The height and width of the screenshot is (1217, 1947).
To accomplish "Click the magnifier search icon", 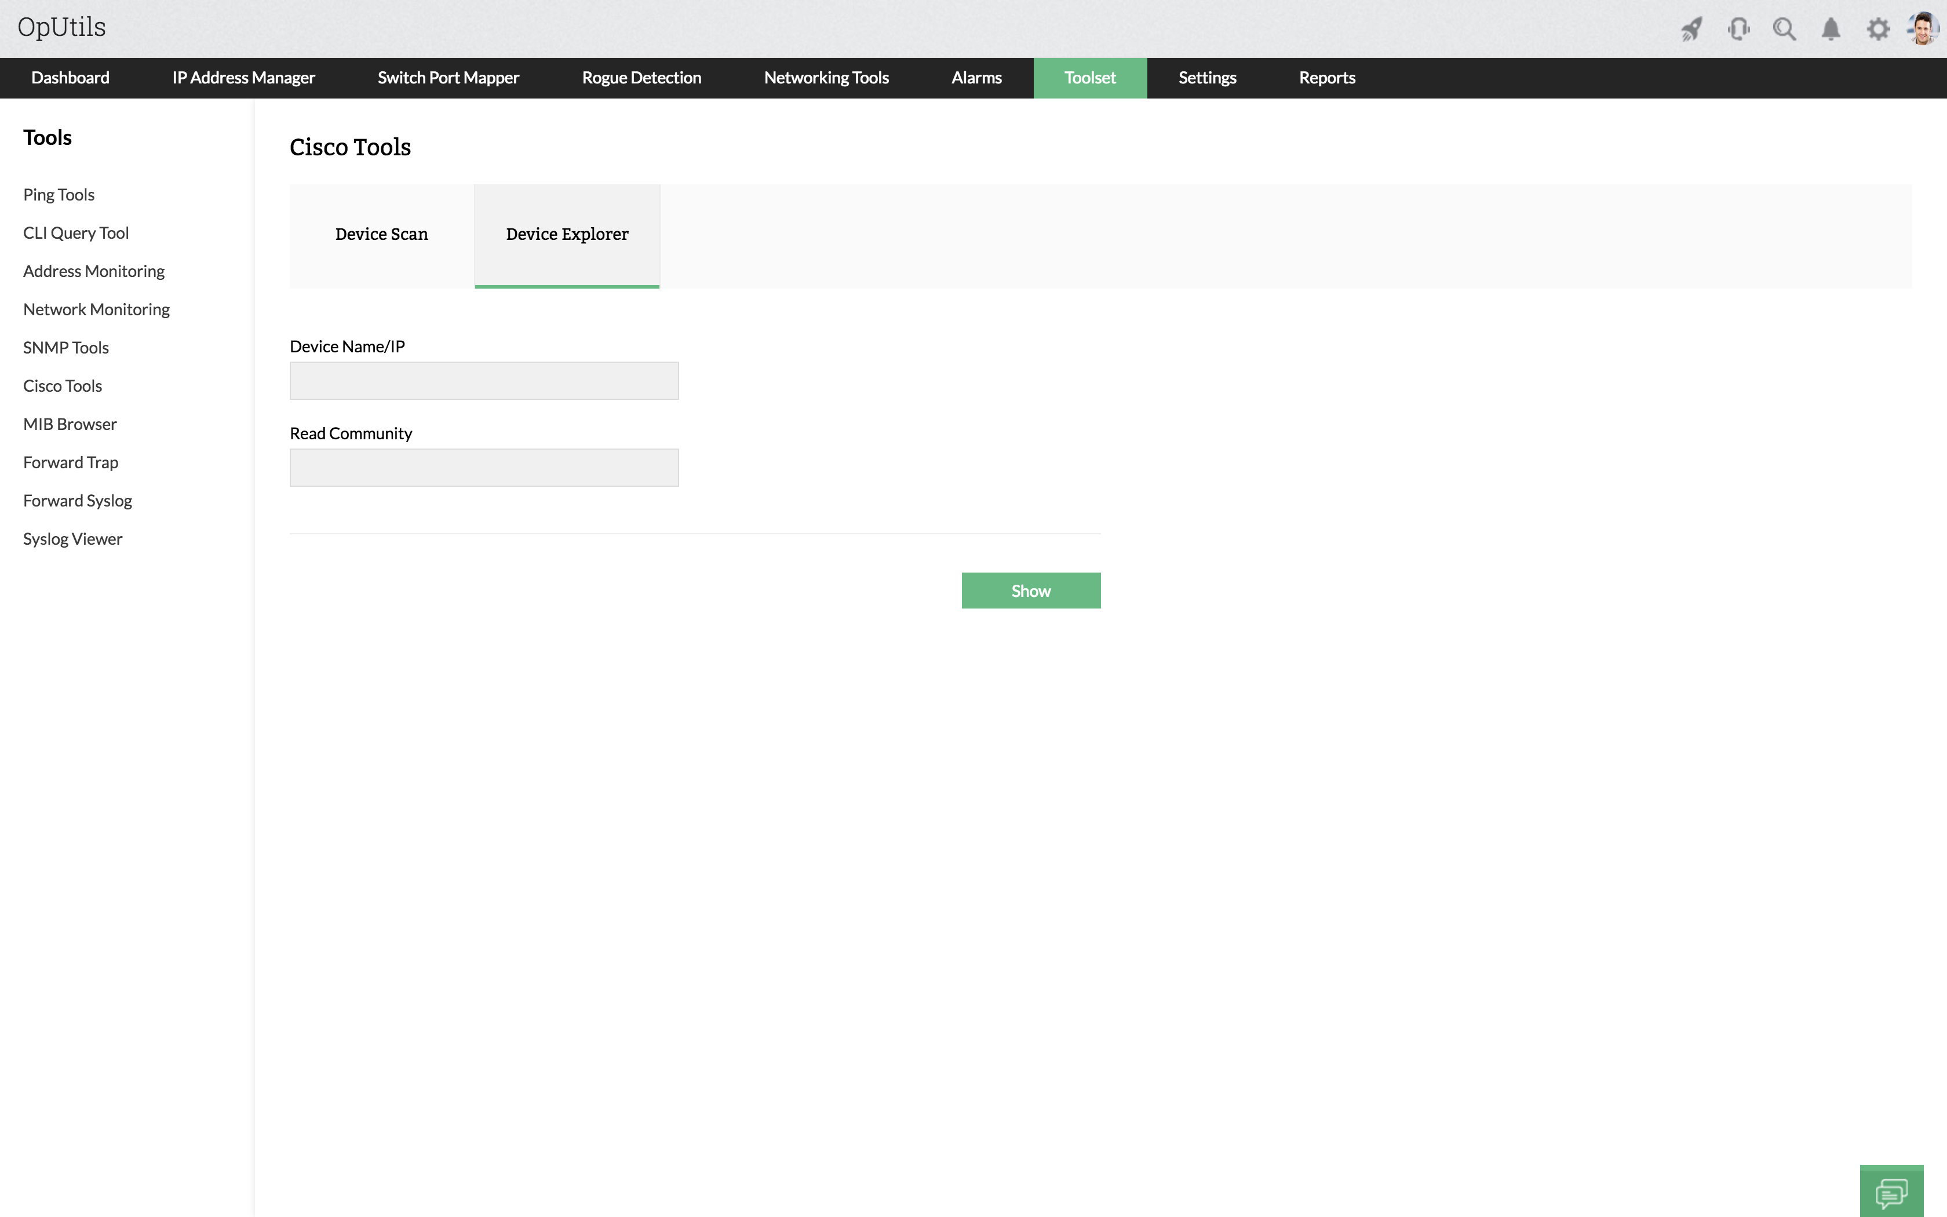I will pyautogui.click(x=1785, y=30).
